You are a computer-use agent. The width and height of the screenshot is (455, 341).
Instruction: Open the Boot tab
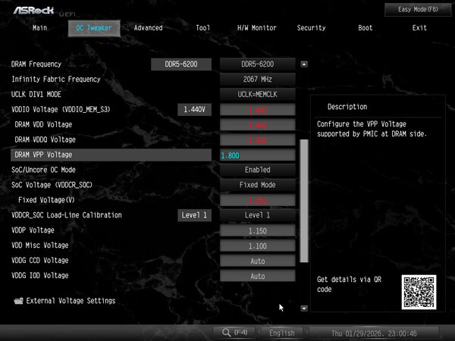click(x=365, y=28)
